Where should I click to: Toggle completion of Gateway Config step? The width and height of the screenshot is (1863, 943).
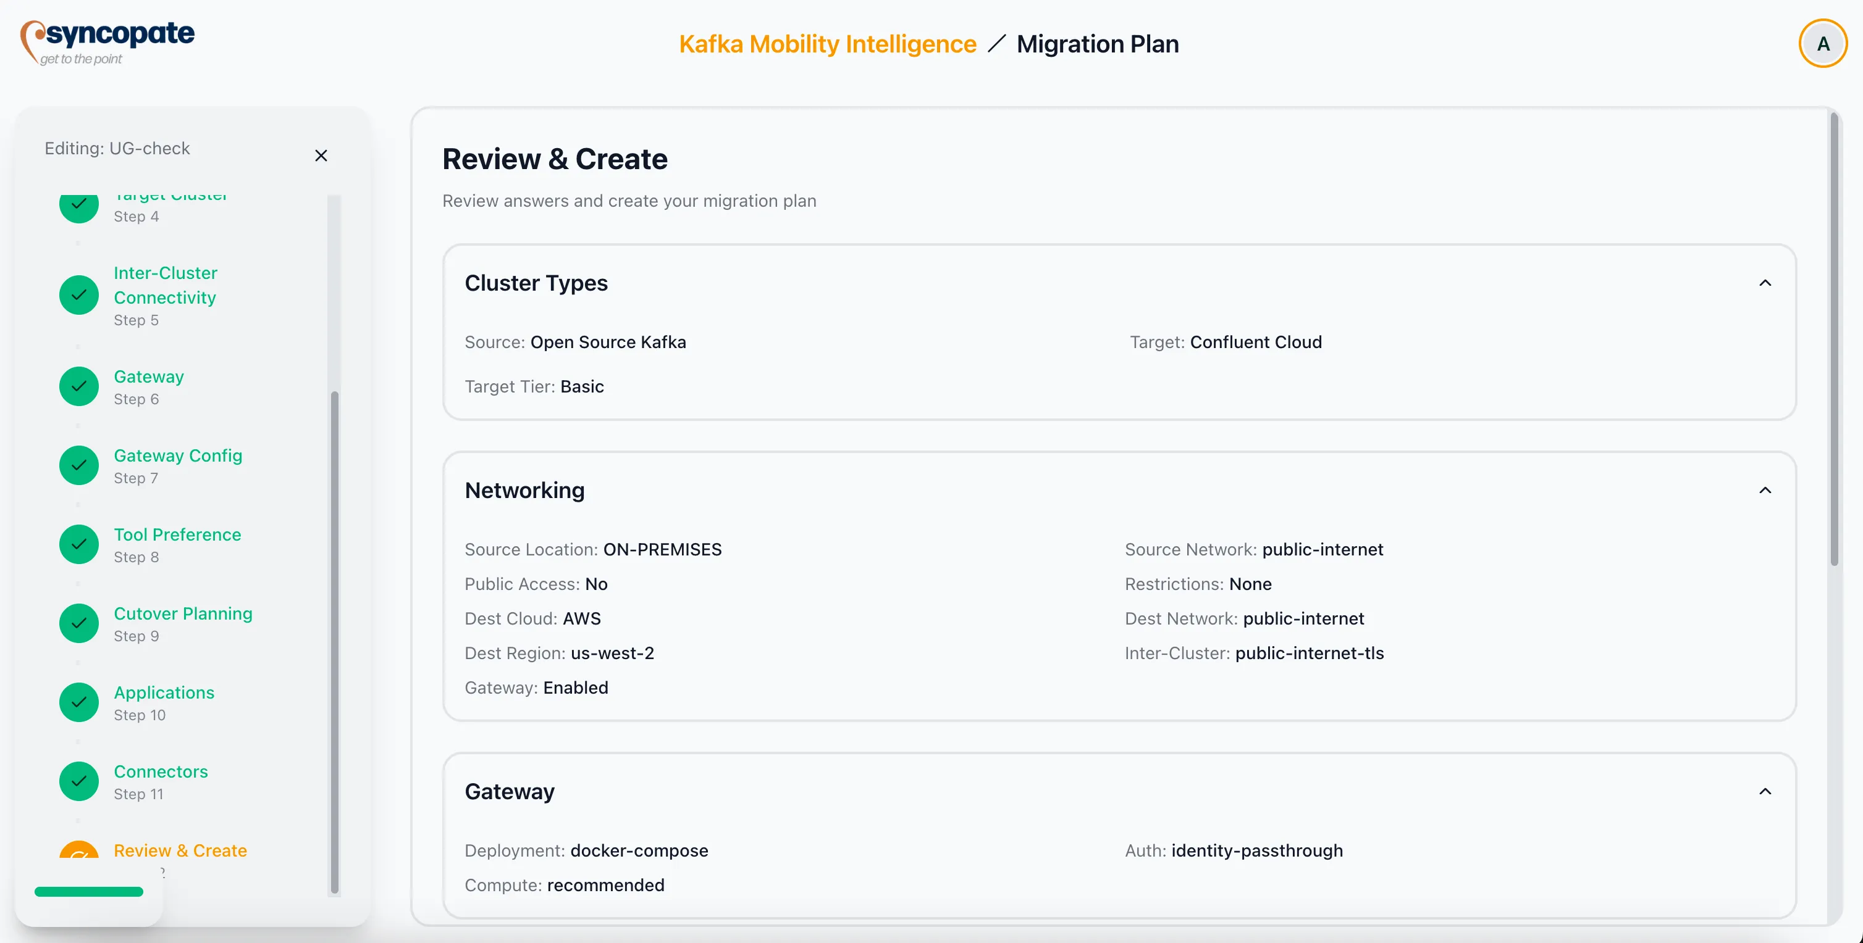(x=78, y=465)
